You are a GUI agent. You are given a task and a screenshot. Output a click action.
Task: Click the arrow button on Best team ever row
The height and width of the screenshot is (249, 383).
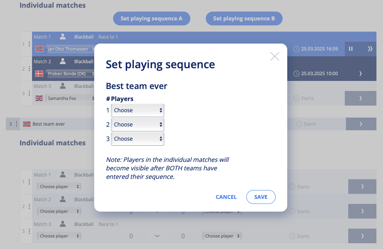click(x=361, y=124)
